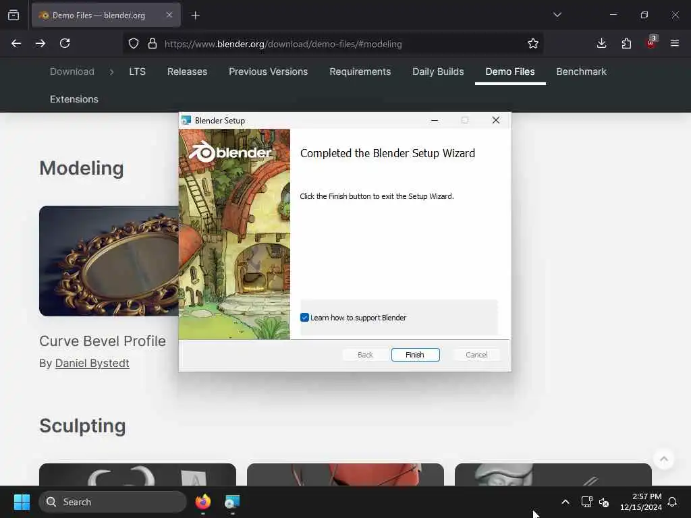Screen dimensions: 691x518
Task: Close the Blender Setup dialog
Action: 496,120
